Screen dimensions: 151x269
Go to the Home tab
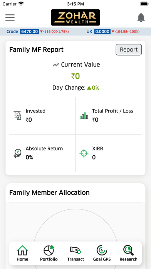point(23,253)
